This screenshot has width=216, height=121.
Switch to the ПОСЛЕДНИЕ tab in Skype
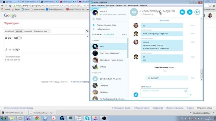pyautogui.click(x=109, y=35)
